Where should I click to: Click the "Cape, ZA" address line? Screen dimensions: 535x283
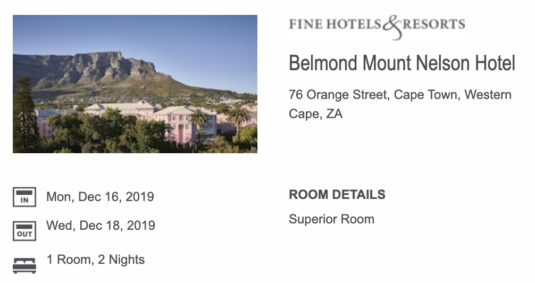(315, 114)
